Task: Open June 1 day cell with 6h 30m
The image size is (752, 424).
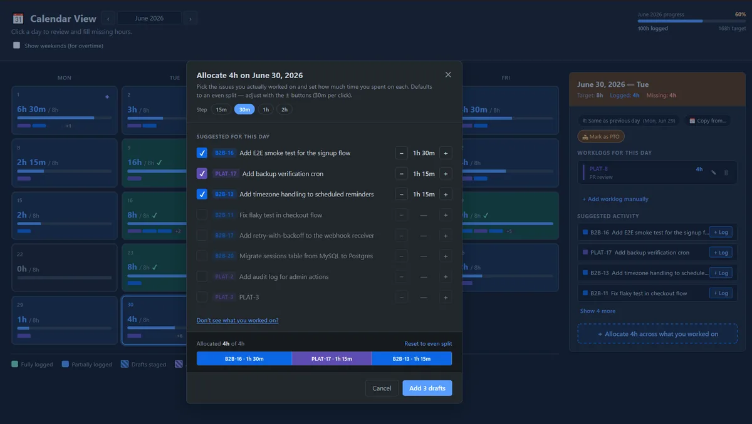Action: [x=65, y=111]
